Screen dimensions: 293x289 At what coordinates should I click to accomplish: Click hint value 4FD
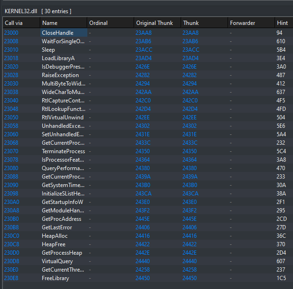[281, 109]
